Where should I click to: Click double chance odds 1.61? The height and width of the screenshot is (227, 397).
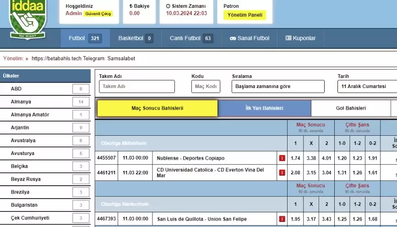(x=373, y=173)
